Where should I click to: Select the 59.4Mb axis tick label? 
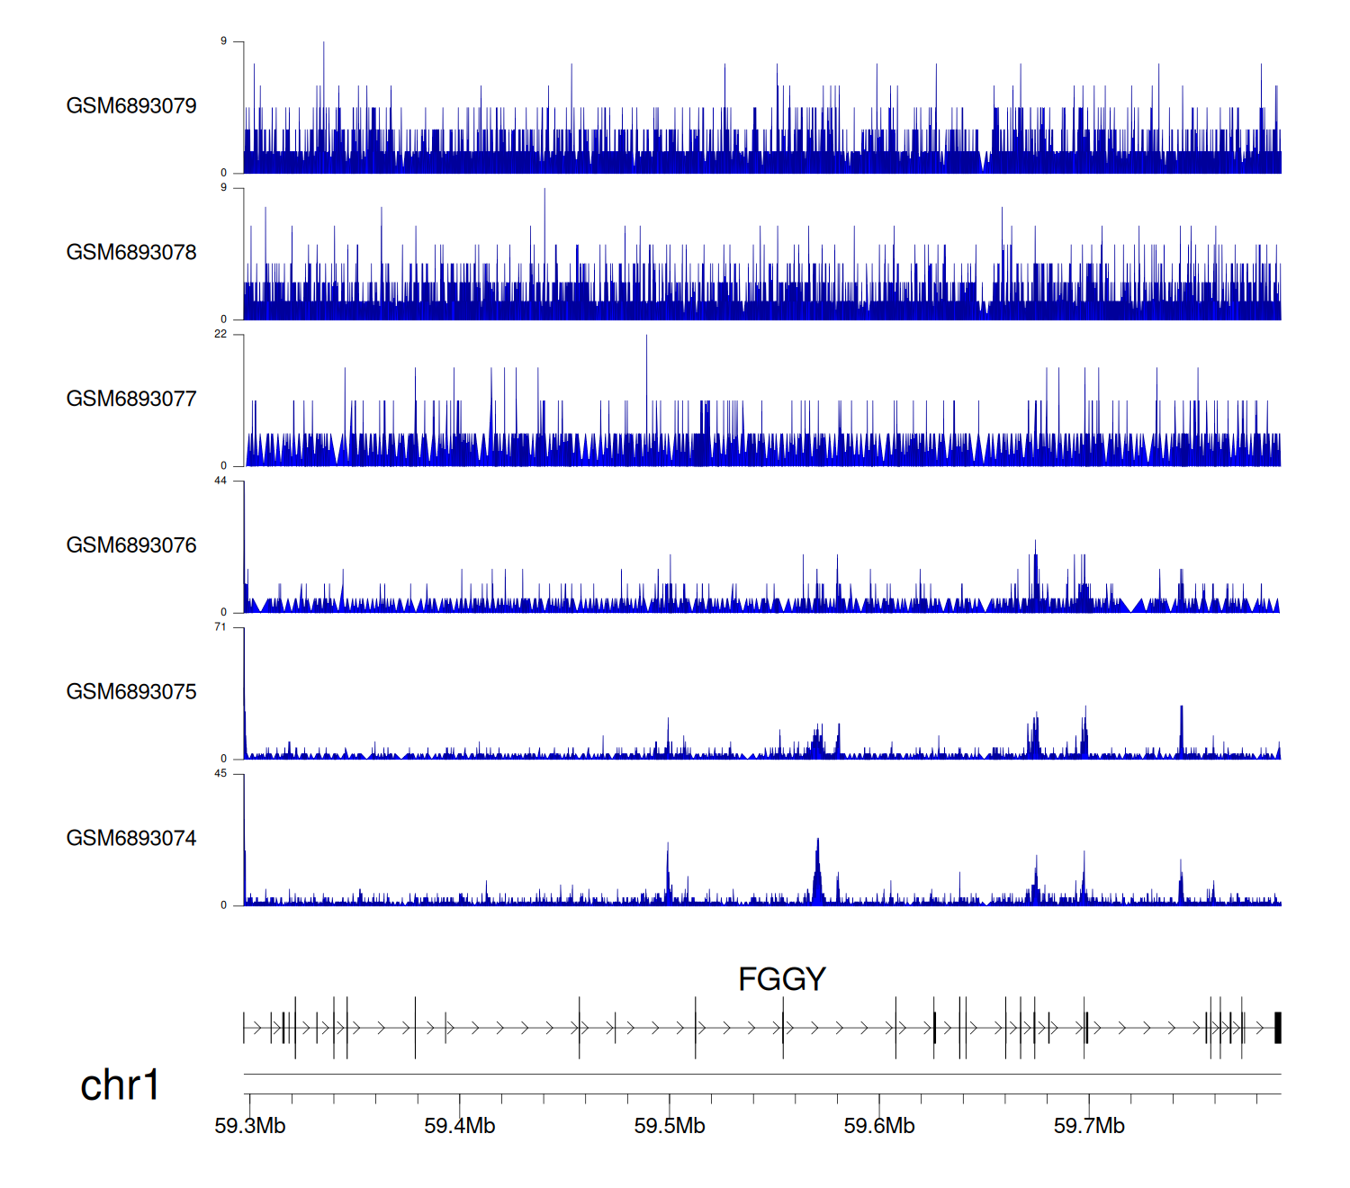[460, 1126]
